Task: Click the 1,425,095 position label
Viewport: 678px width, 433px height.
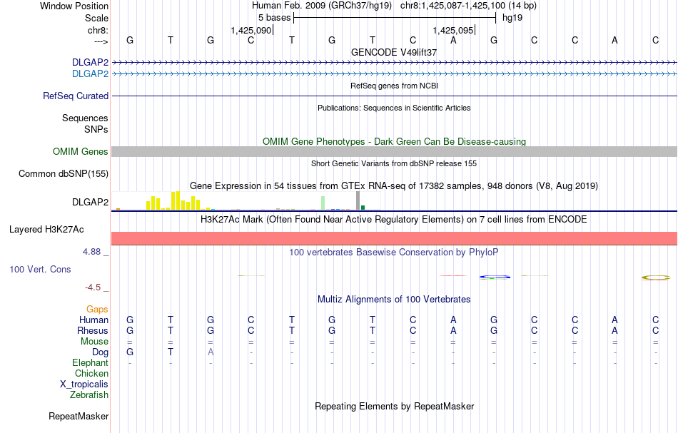Action: [453, 30]
